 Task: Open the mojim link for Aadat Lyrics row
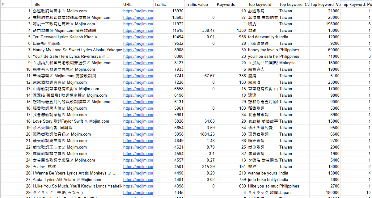[x=138, y=179]
